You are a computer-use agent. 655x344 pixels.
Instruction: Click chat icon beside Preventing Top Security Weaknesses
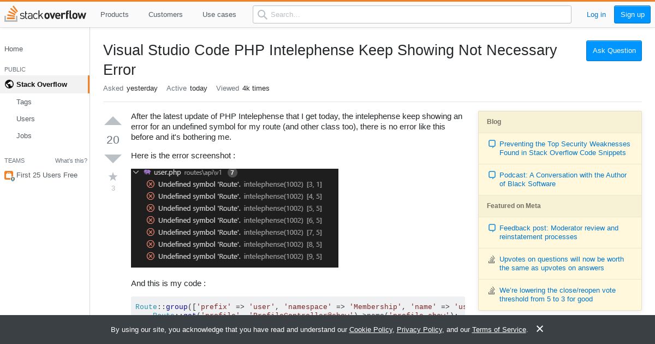[x=492, y=144]
